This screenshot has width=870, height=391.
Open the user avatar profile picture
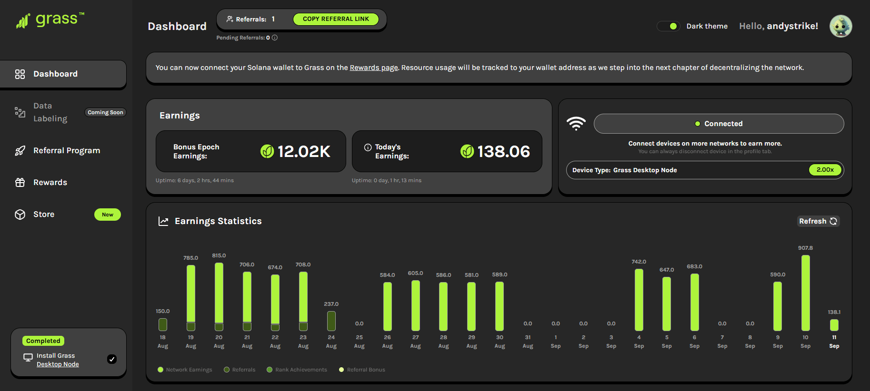point(841,26)
